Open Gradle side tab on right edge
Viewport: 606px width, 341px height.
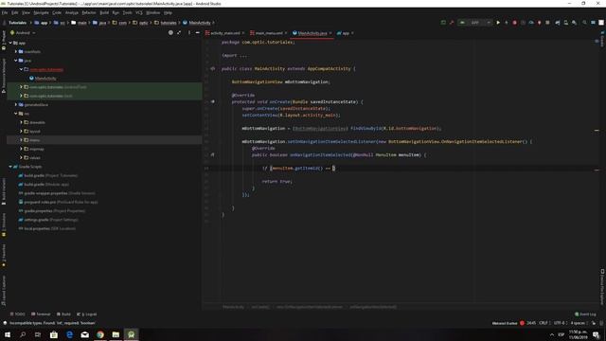click(602, 40)
